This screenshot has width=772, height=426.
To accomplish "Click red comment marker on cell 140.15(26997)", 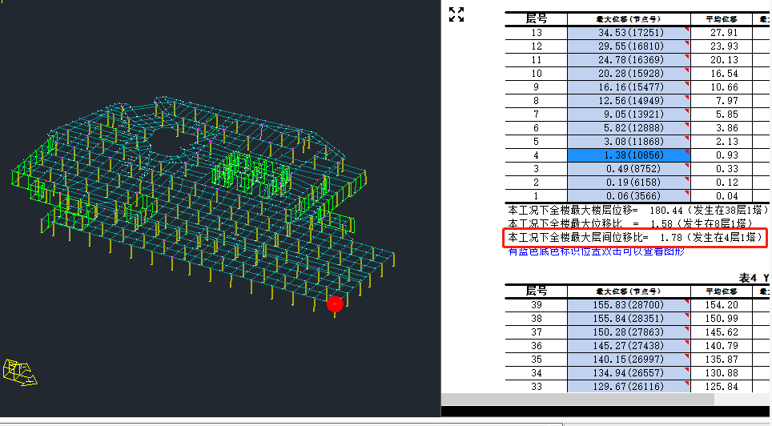I will (686, 356).
